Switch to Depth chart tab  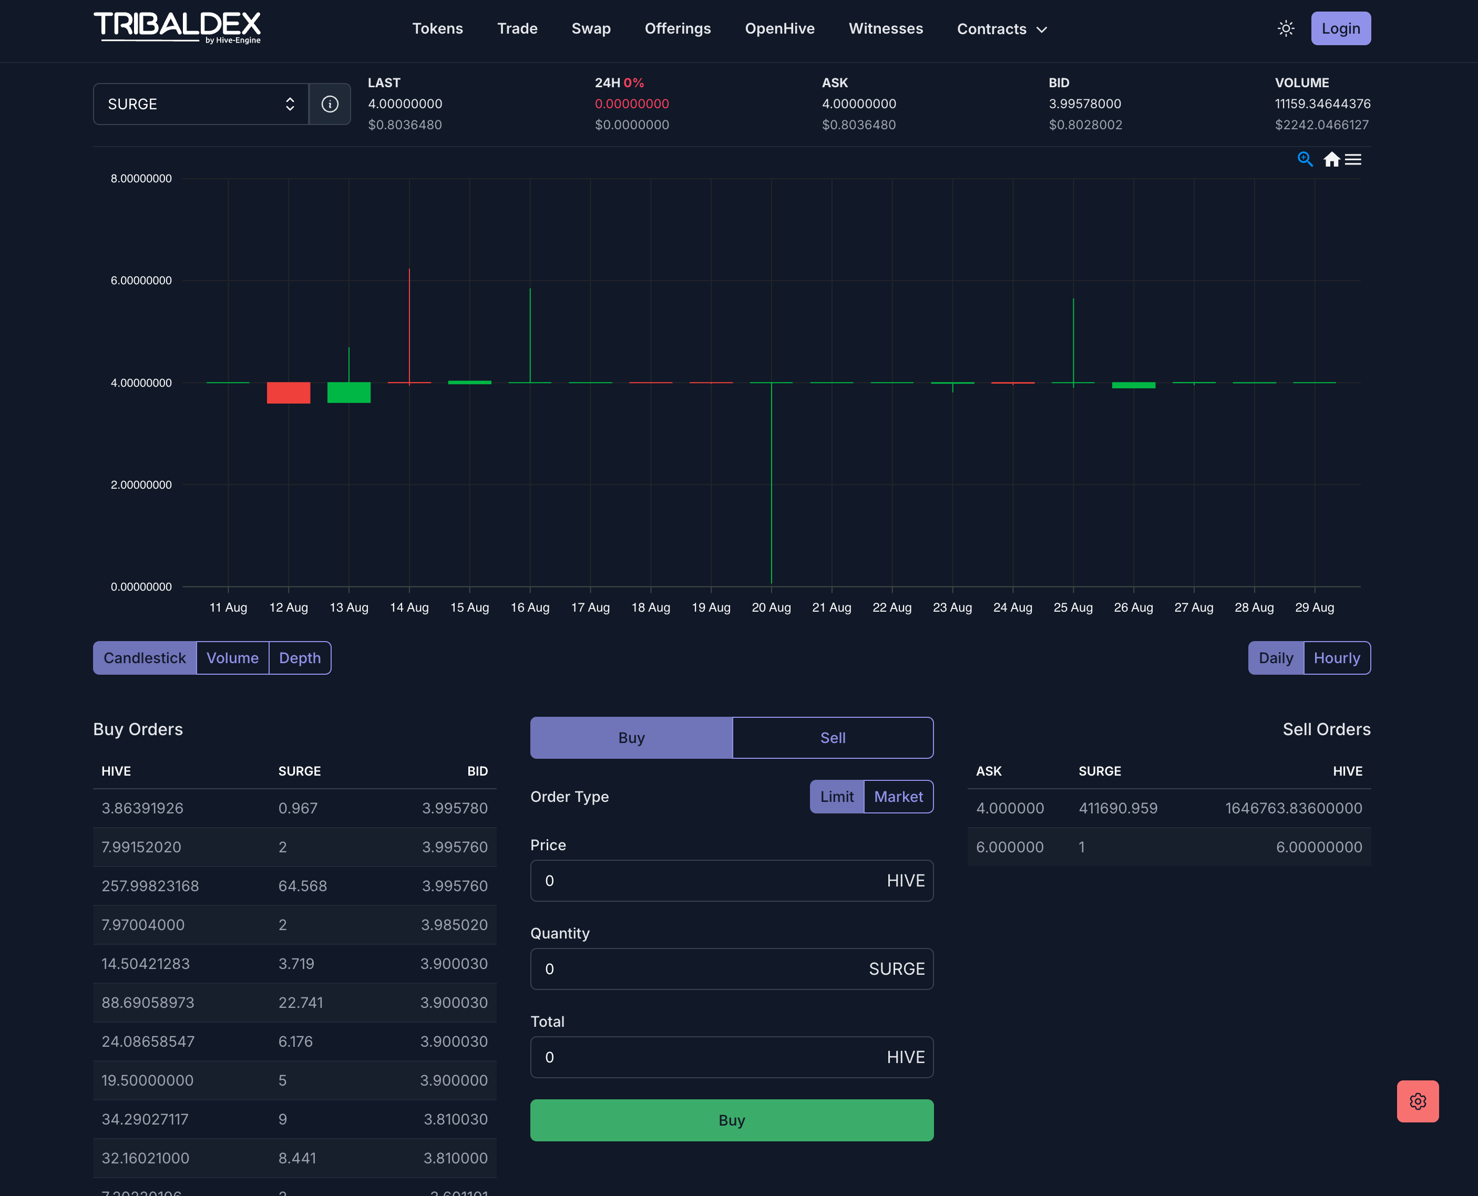(x=300, y=658)
